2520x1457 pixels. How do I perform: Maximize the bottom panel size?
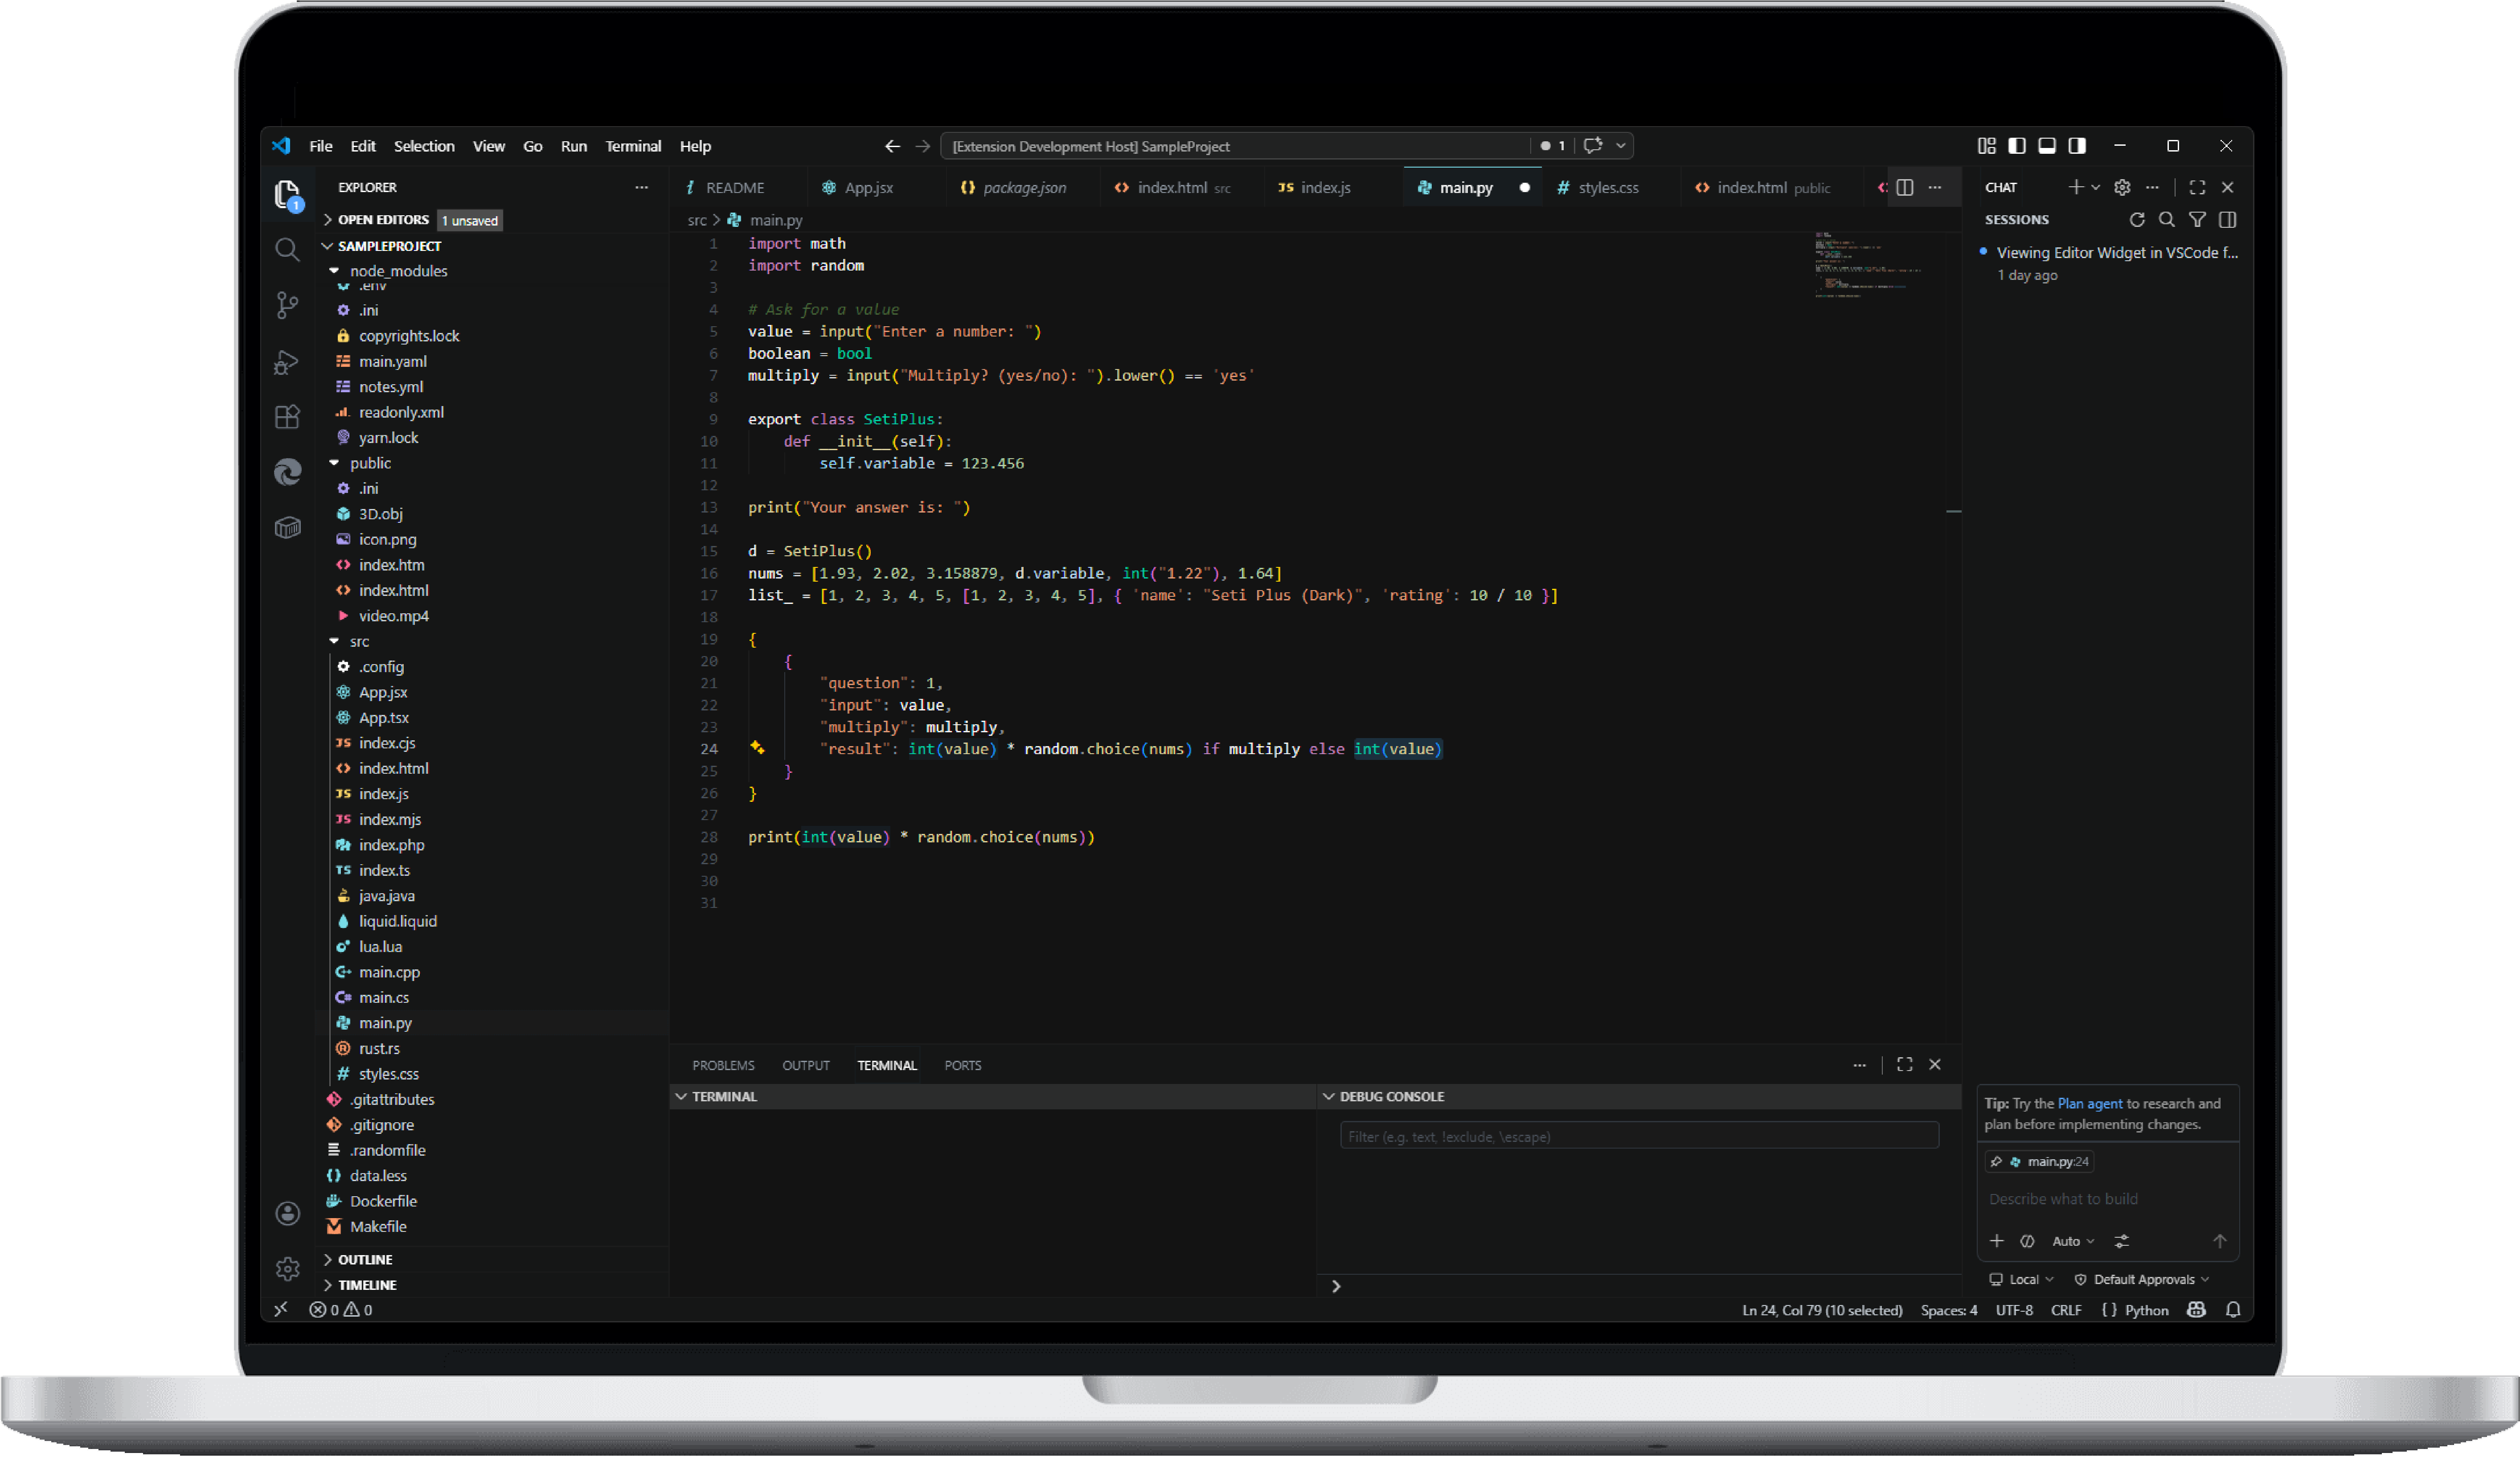(x=1904, y=1065)
